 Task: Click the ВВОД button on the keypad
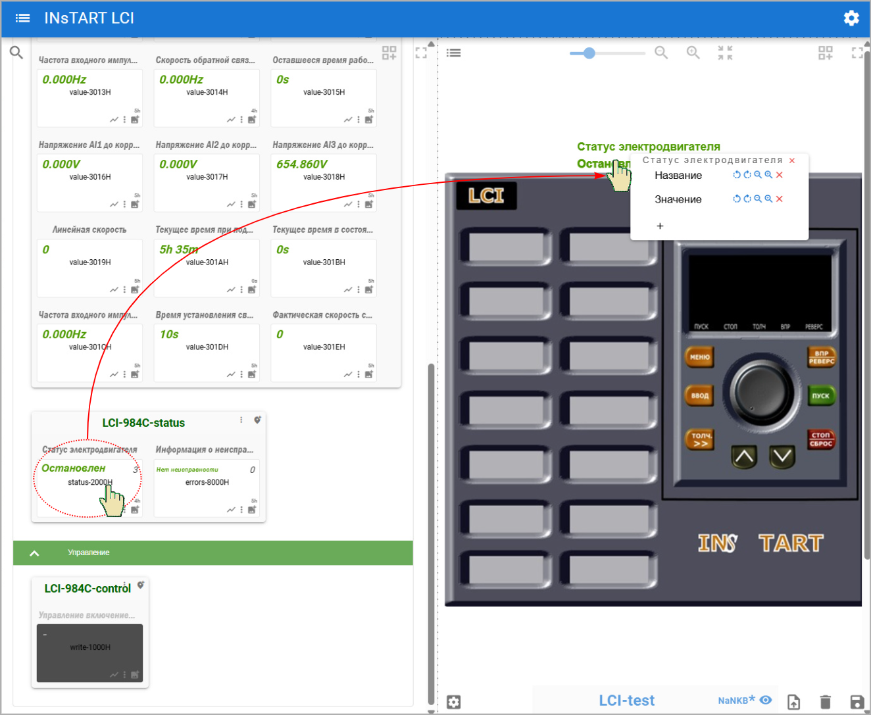[700, 395]
